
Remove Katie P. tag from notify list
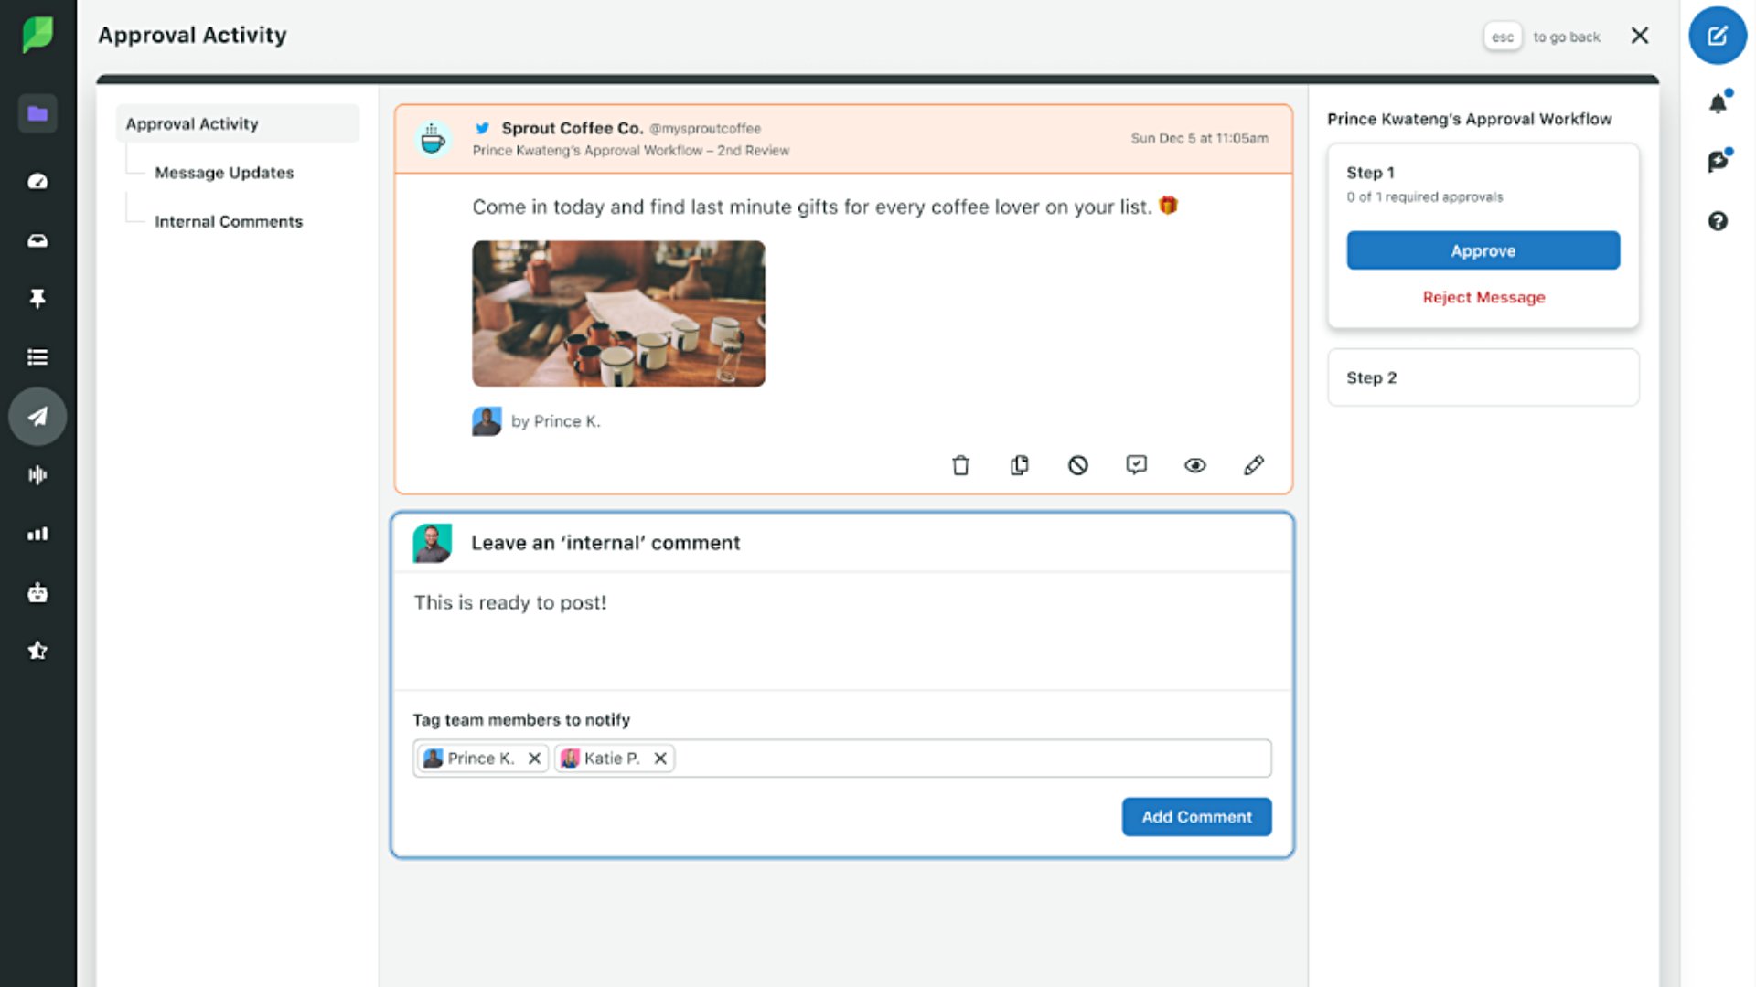coord(660,759)
